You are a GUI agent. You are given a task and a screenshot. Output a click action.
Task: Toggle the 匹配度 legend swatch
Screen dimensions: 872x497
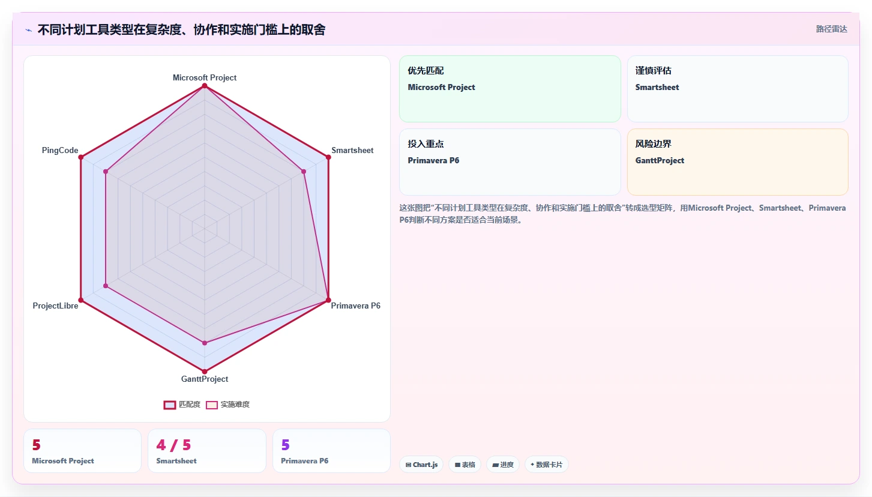click(x=170, y=405)
